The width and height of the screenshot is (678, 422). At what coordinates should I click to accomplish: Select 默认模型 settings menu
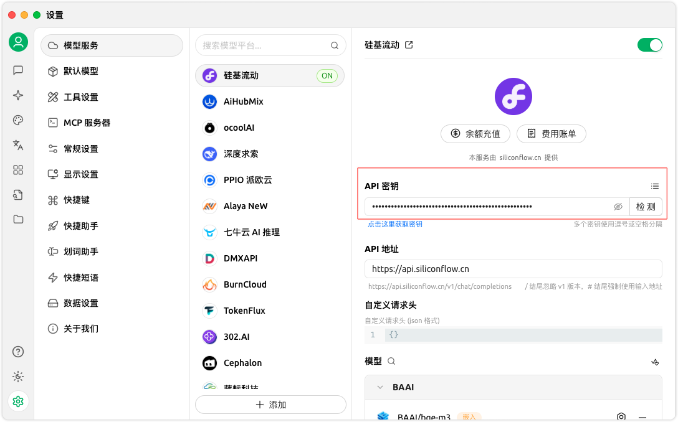[112, 72]
